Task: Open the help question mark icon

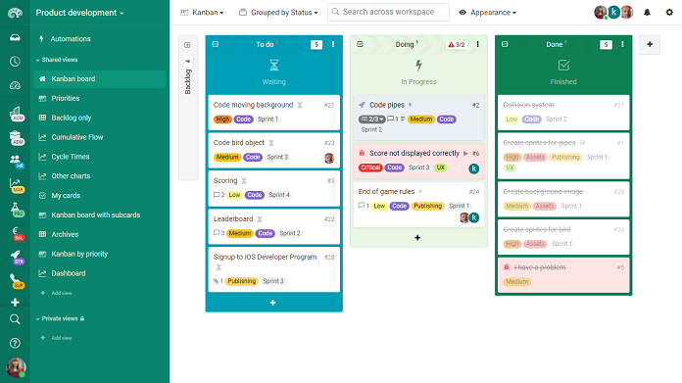Action: (x=15, y=343)
